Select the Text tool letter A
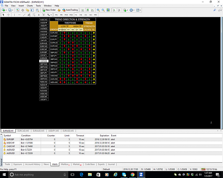This screenshot has height=178, width=223. coord(39,15)
